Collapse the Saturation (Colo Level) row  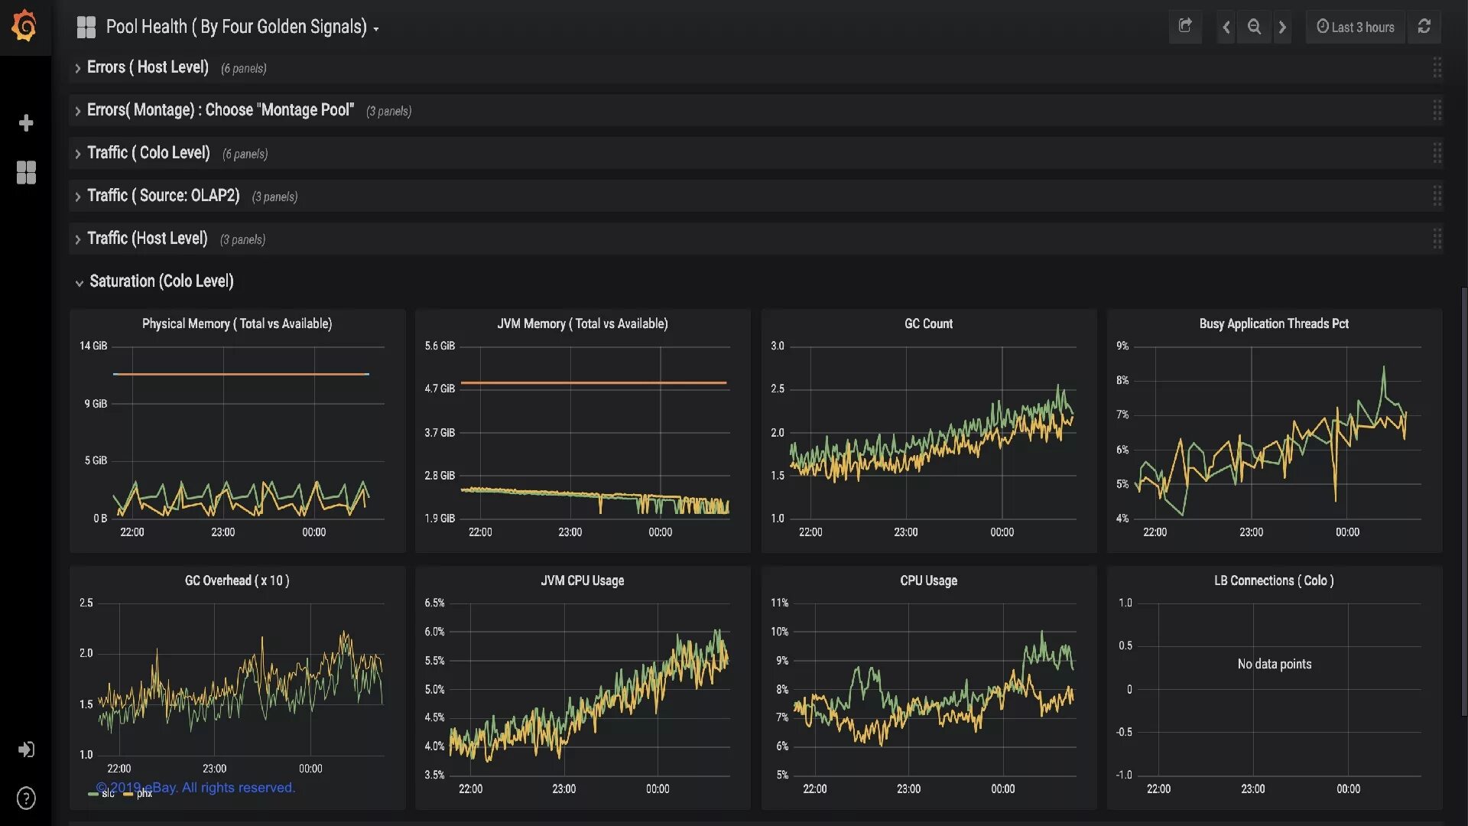click(x=161, y=281)
